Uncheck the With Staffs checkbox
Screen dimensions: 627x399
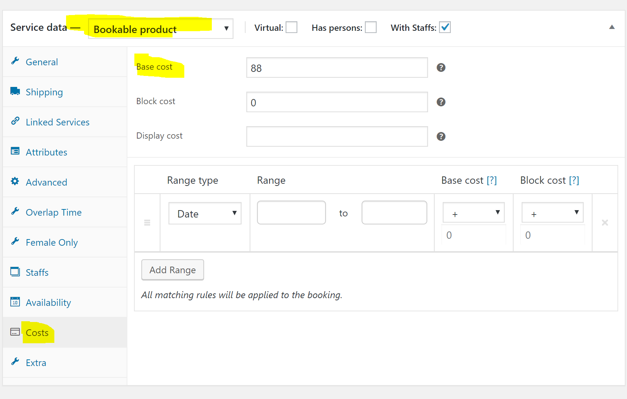[x=445, y=28]
